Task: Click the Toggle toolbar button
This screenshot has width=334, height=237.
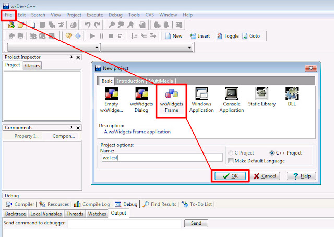Action: (228, 36)
